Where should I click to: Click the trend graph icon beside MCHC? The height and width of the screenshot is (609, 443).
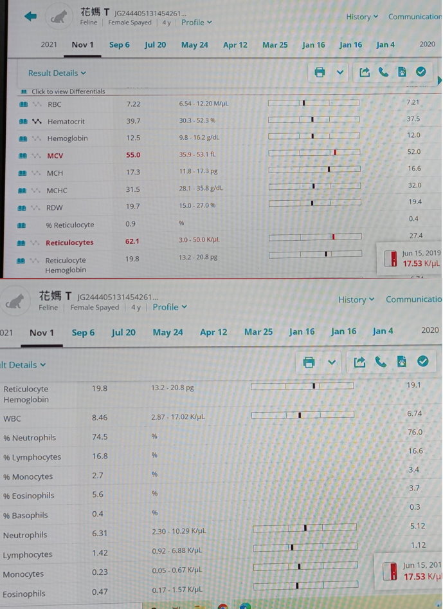coord(37,191)
